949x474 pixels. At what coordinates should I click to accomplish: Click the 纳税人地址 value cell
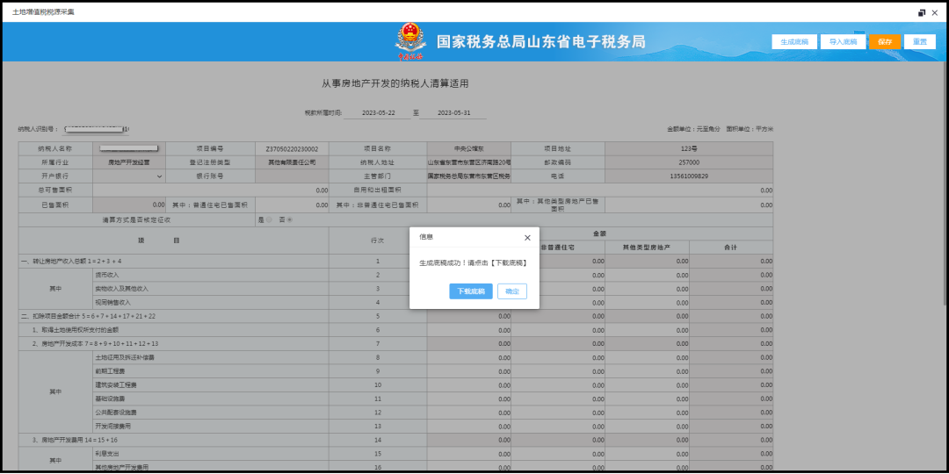469,162
